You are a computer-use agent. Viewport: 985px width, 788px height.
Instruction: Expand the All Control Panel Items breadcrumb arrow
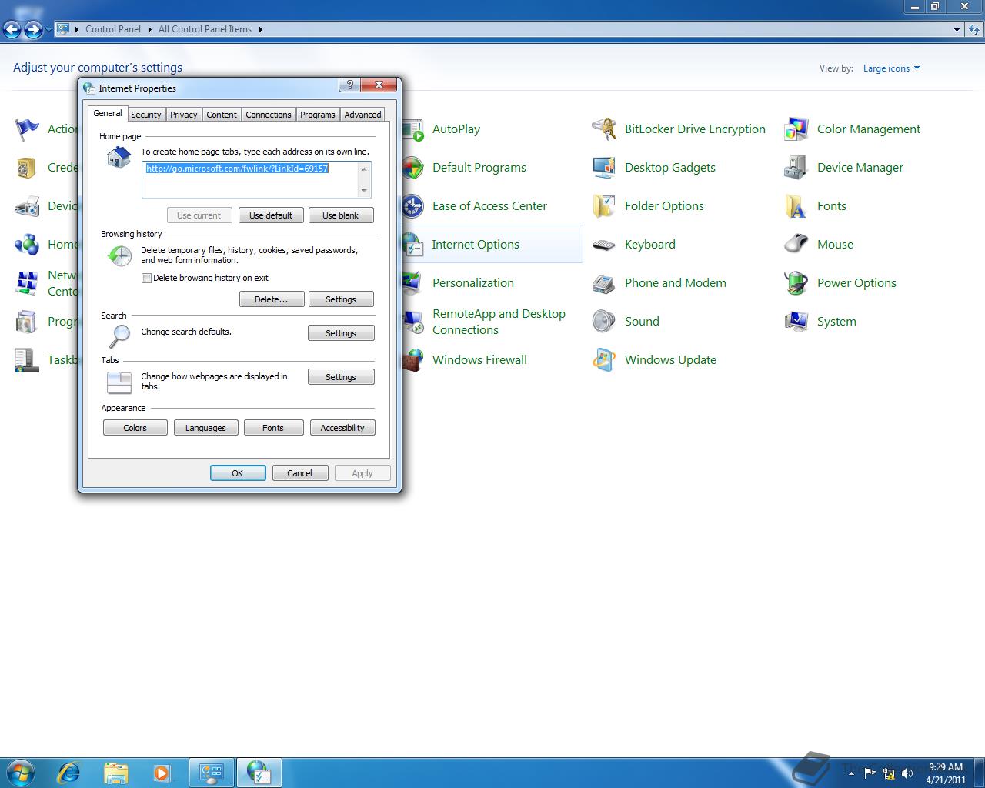coord(260,29)
